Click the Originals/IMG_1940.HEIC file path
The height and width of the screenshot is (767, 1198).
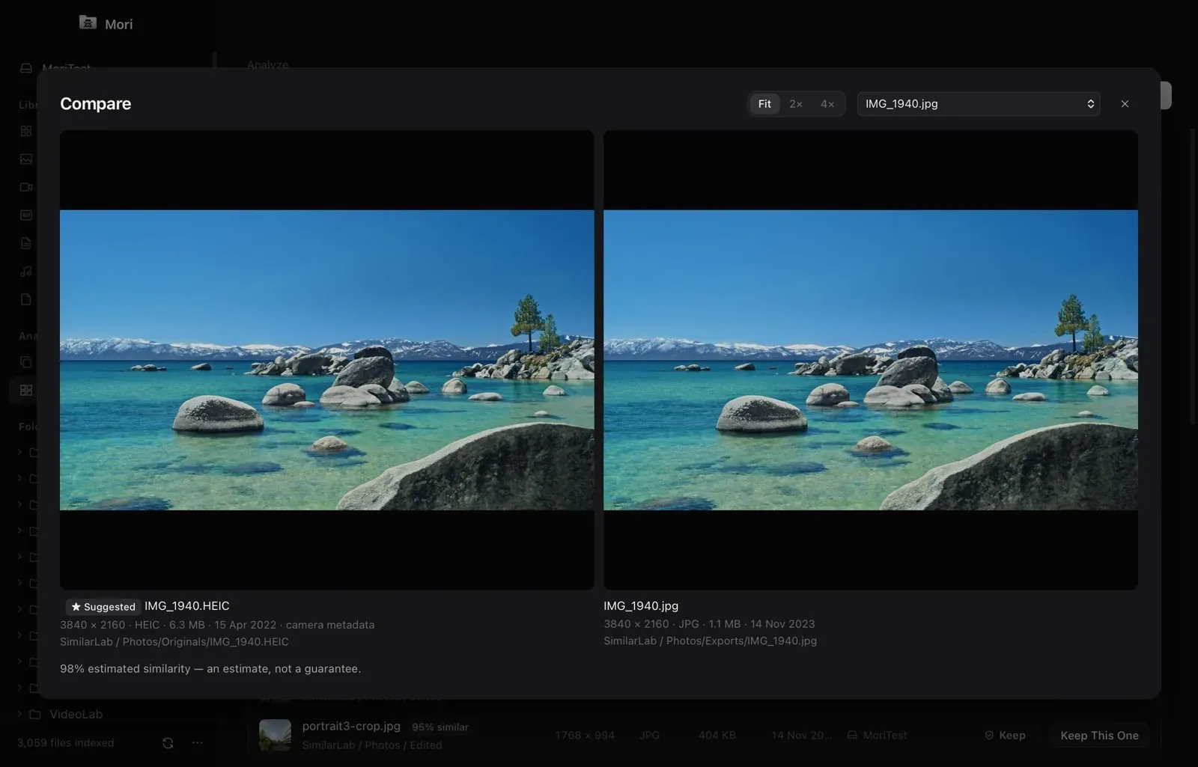click(x=174, y=642)
